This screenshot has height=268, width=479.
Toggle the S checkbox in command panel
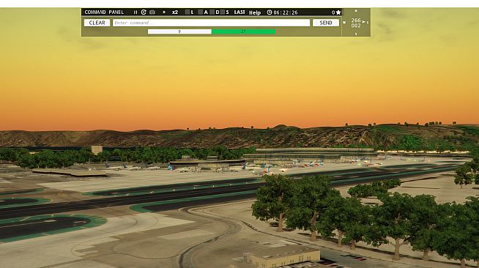[x=223, y=12]
